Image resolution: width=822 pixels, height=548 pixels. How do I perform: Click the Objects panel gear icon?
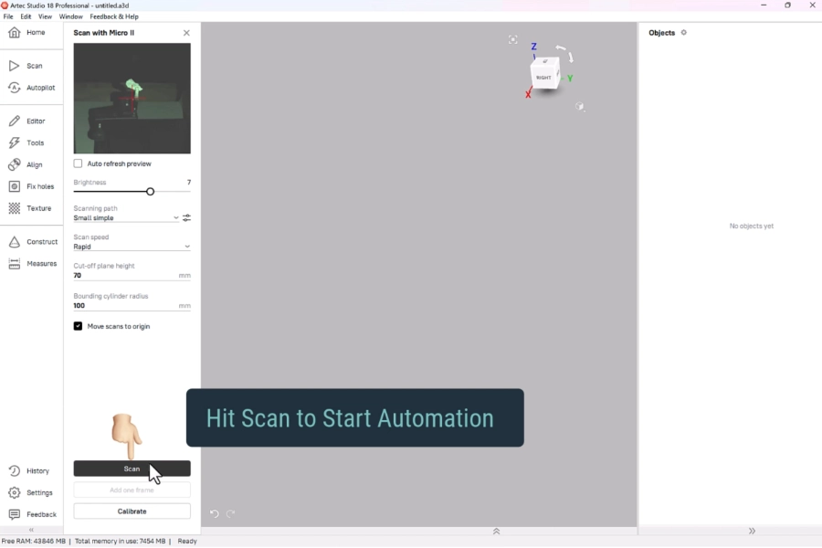pos(684,33)
